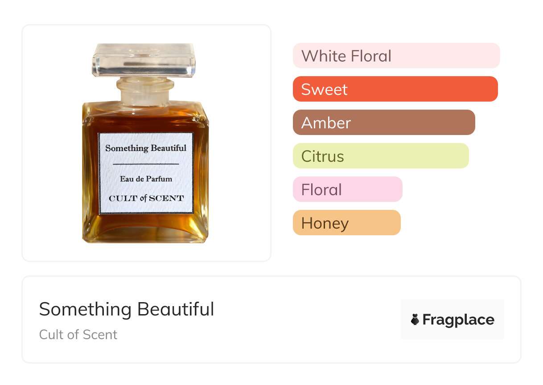Click the Fragplace perfume bottle logo icon
Viewport: 543px width, 385px height.
[x=415, y=319]
